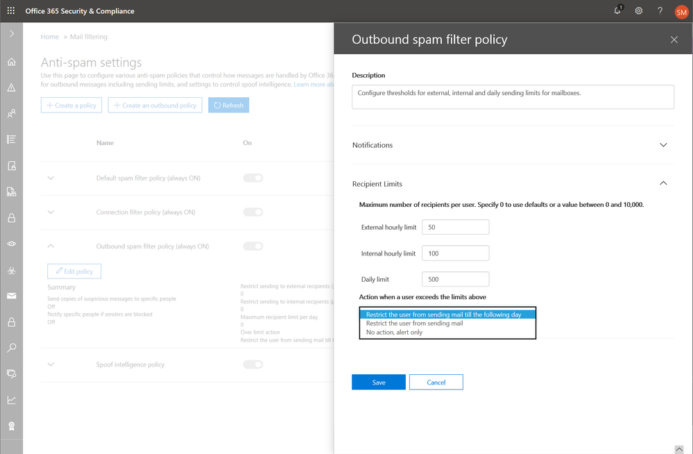Click the Internal hourly limit field

pos(455,253)
